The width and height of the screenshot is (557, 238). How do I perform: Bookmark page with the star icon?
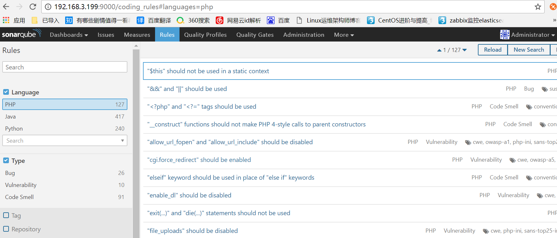(538, 7)
